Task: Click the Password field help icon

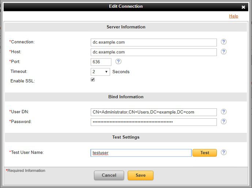Action: (x=223, y=122)
